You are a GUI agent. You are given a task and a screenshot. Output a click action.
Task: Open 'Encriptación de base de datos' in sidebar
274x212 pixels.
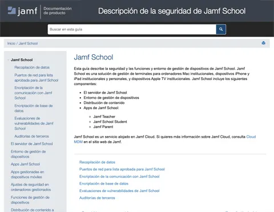tap(34, 108)
